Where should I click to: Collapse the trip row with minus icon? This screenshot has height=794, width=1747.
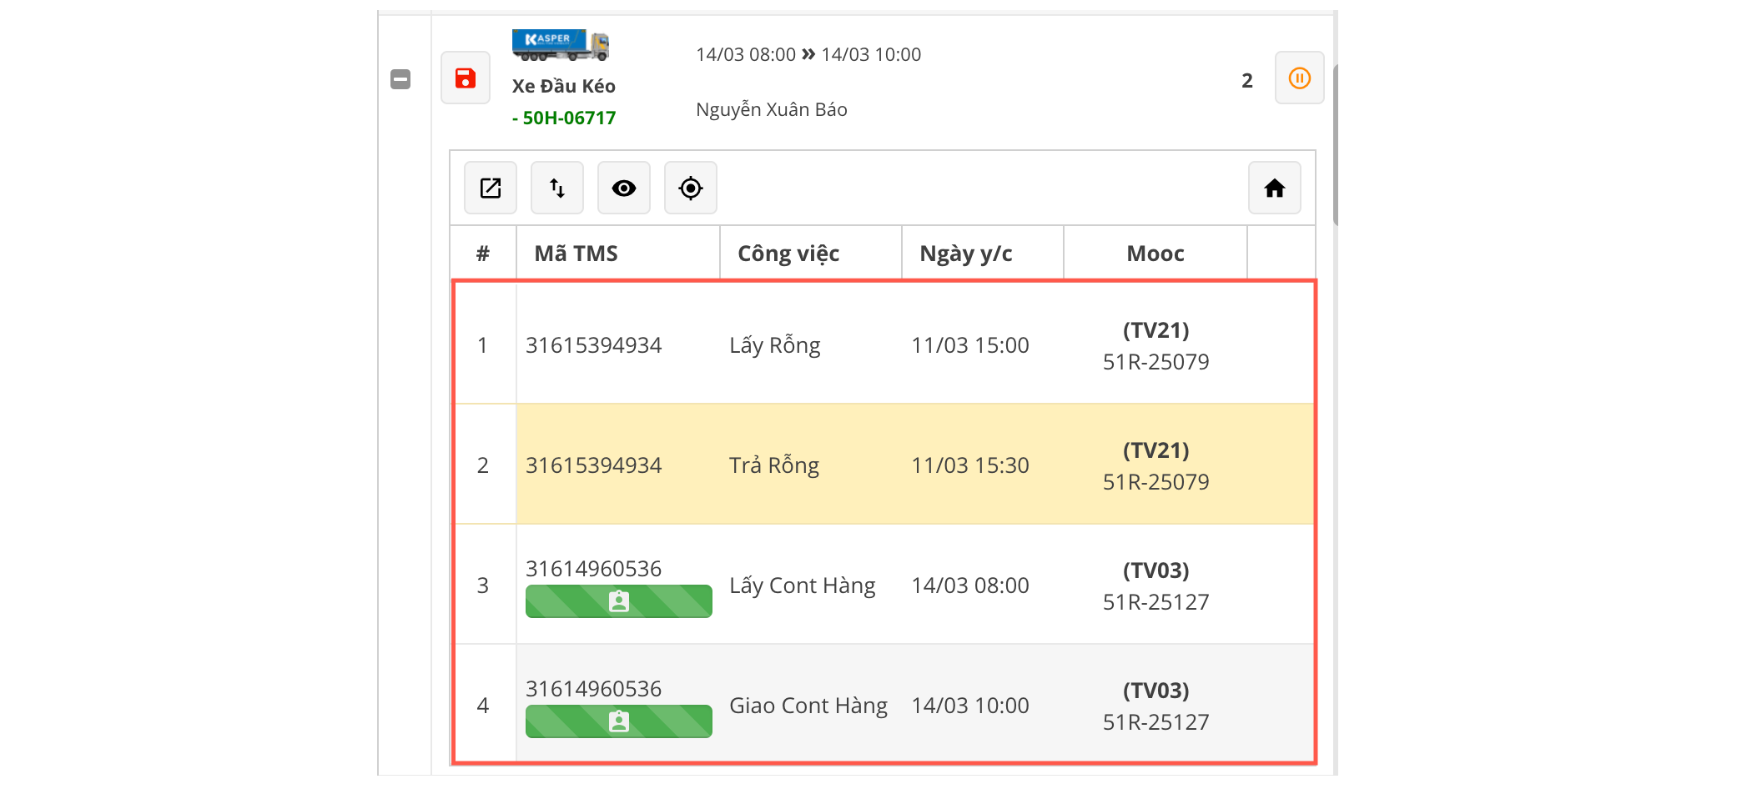pos(400,79)
